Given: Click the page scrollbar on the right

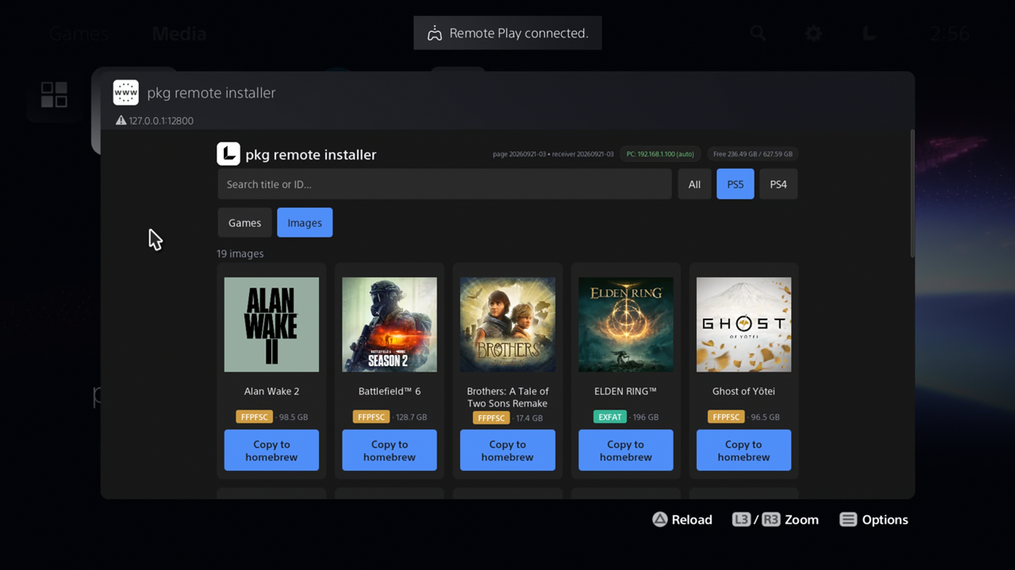Looking at the screenshot, I should click(912, 194).
